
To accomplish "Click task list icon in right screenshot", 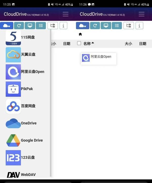I will coord(117,26).
